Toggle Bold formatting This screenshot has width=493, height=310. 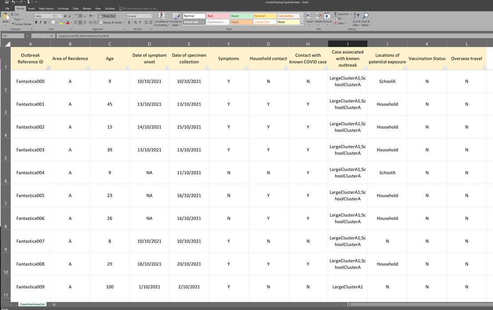(x=36, y=22)
